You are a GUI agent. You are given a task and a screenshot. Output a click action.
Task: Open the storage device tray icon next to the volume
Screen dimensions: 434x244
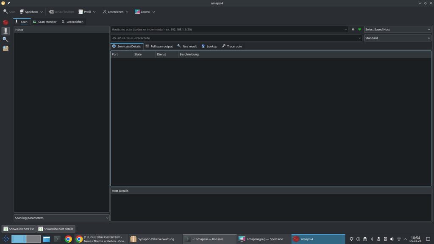[x=385, y=239]
